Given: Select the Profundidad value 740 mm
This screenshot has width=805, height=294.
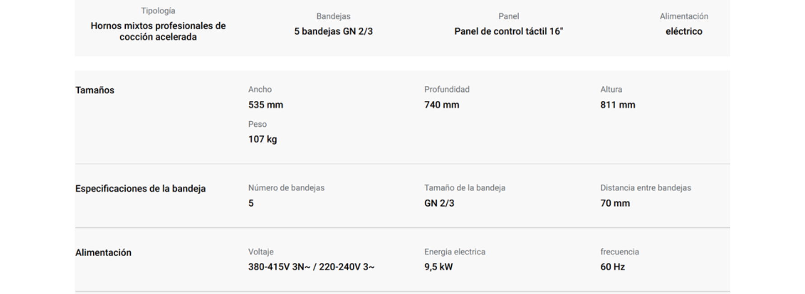Looking at the screenshot, I should point(441,104).
